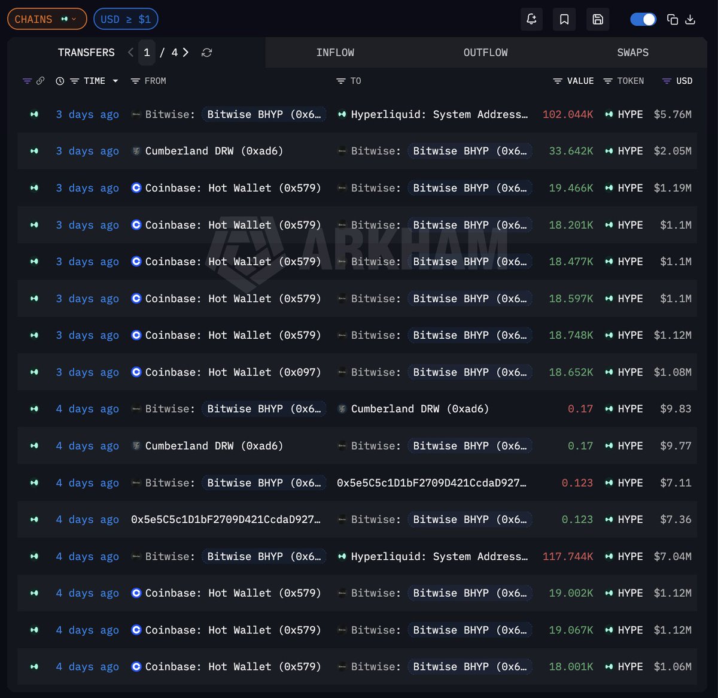This screenshot has width=718, height=698.
Task: Open the TOKEN column filter
Action: coord(608,81)
